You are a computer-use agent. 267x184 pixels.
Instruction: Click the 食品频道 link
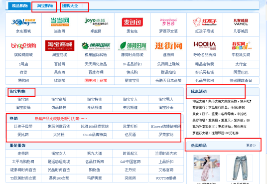point(95,107)
